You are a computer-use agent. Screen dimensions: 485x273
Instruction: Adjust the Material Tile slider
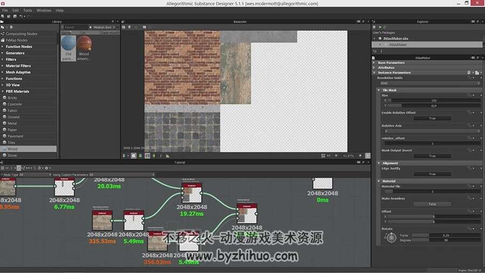click(x=432, y=192)
